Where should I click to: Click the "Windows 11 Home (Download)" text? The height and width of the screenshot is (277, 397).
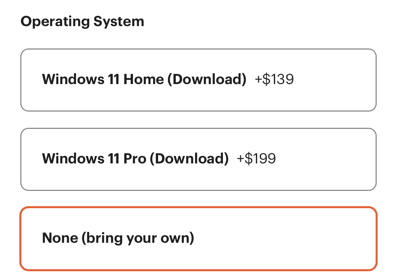point(144,79)
